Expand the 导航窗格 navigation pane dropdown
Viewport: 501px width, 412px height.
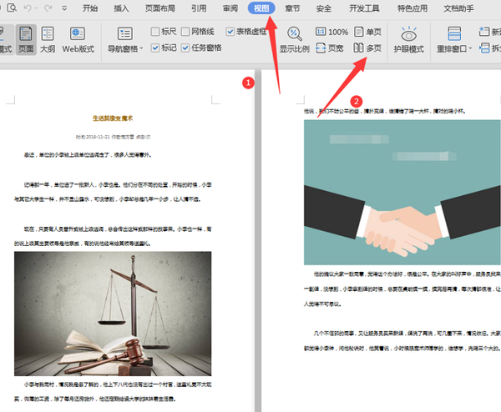[x=141, y=49]
